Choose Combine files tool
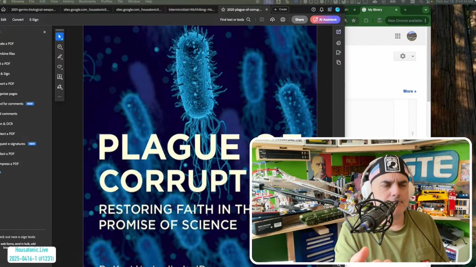The height and width of the screenshot is (267, 476). [x=7, y=54]
